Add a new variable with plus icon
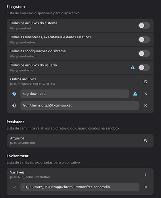Image resolution: width=161 pixels, height=198 pixels. click(146, 175)
